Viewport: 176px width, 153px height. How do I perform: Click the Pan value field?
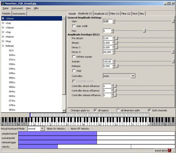coord(107,31)
